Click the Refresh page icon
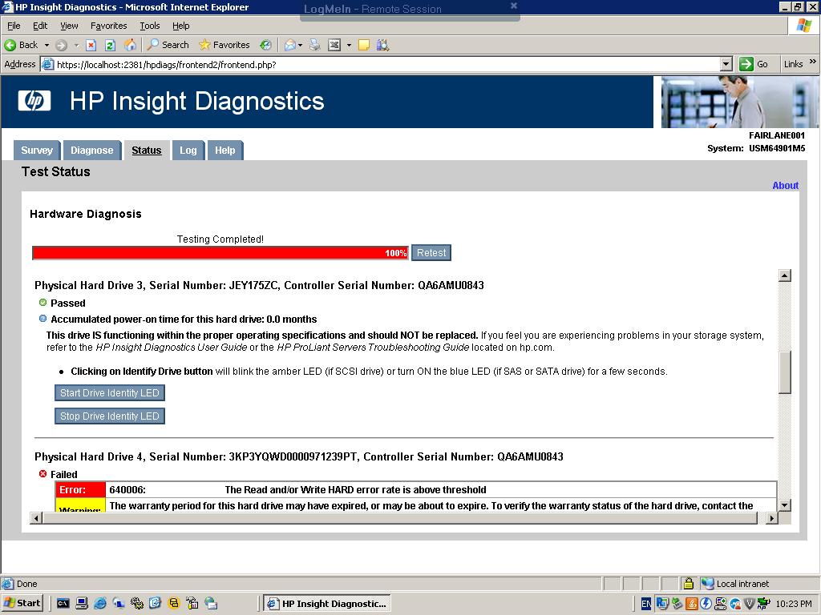 pyautogui.click(x=110, y=45)
